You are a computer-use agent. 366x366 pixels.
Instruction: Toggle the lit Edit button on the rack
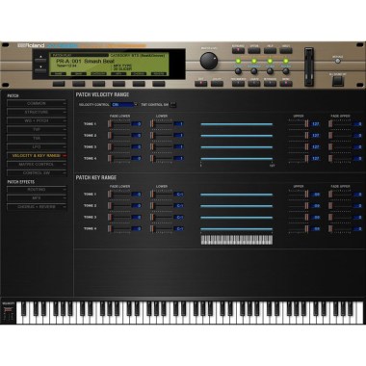(x=200, y=84)
